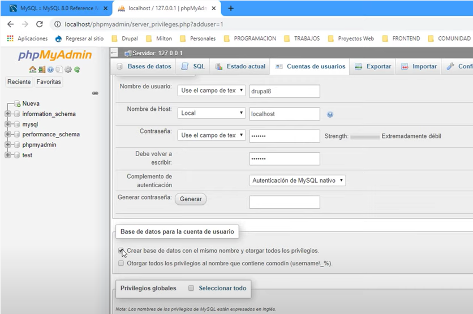The width and height of the screenshot is (473, 314).
Task: Open the MySQL documentation page icon
Action: pyautogui.click(x=59, y=70)
